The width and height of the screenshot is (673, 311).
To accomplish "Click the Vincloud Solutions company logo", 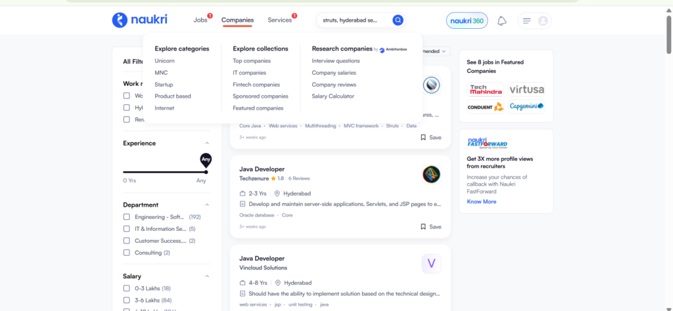I will (431, 264).
